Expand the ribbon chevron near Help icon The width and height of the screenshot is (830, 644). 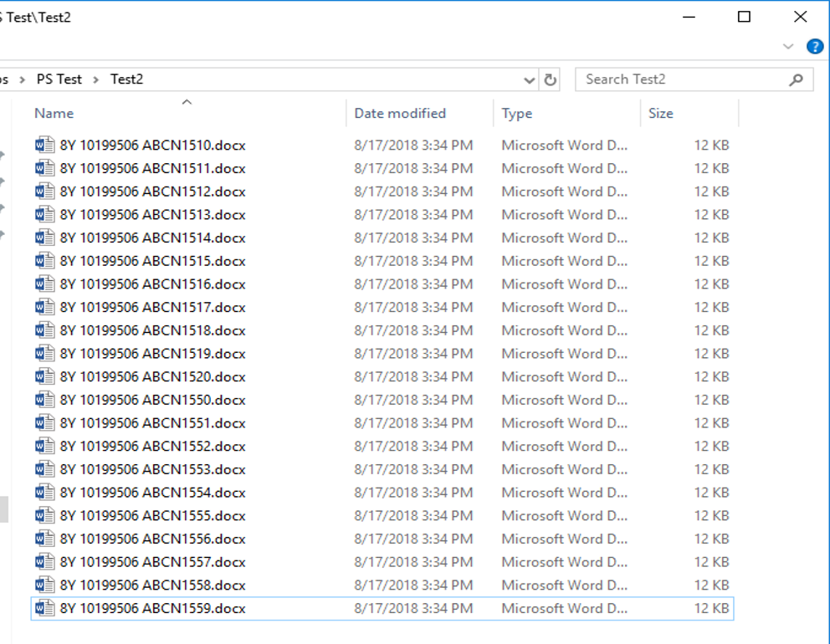tap(787, 46)
